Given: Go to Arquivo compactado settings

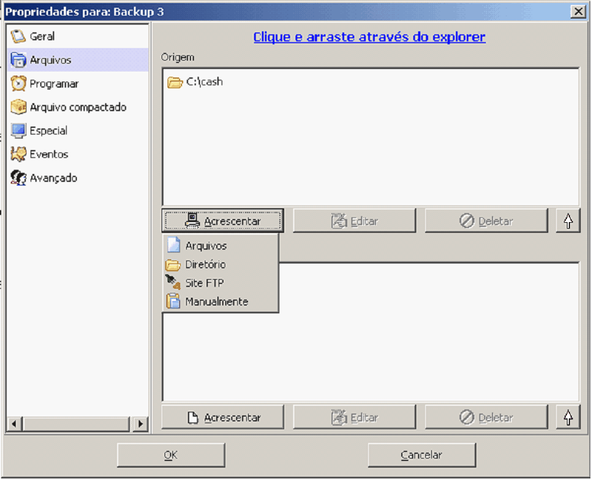Looking at the screenshot, I should coord(77,107).
